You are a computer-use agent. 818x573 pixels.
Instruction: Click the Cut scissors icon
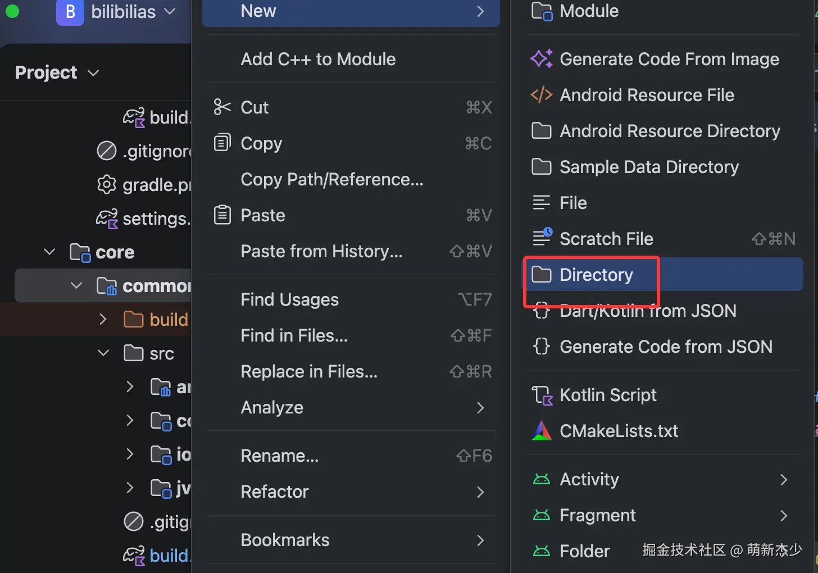(x=222, y=107)
